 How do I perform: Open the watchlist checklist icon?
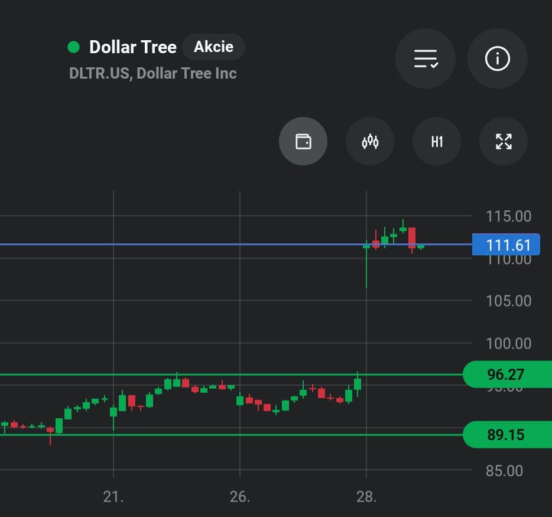pyautogui.click(x=426, y=58)
